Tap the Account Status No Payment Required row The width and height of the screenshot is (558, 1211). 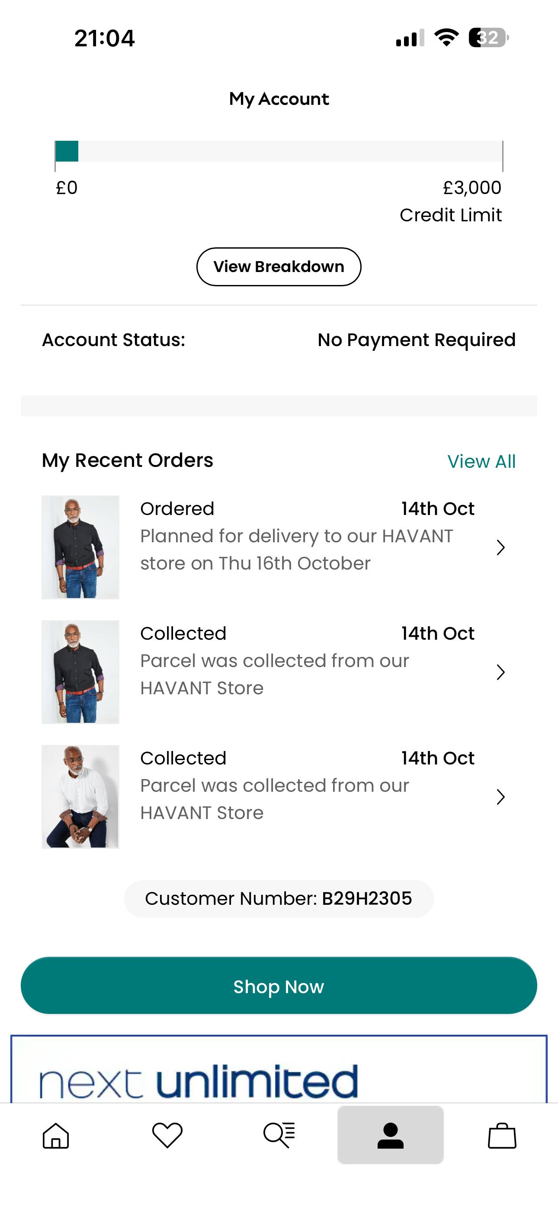[x=279, y=340]
